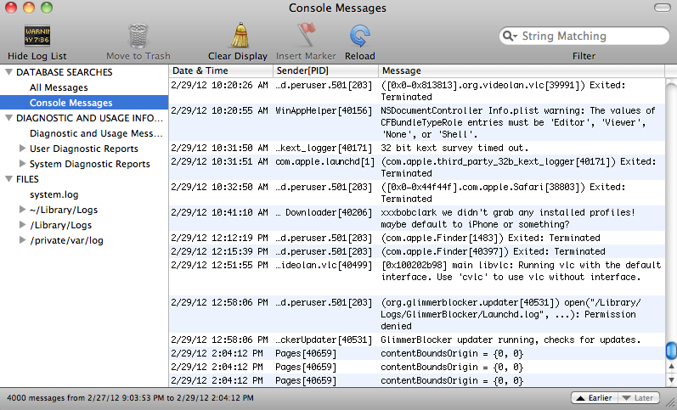Image resolution: width=677 pixels, height=410 pixels.
Task: Click the scroll down arrow
Action: 671,380
